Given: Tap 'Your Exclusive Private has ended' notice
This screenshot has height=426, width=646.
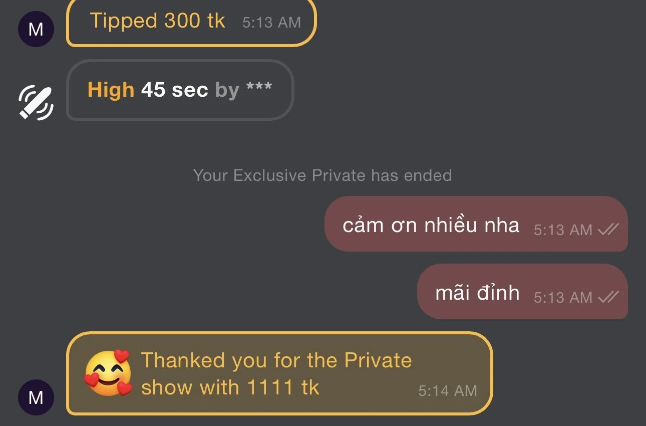Looking at the screenshot, I should point(322,175).
